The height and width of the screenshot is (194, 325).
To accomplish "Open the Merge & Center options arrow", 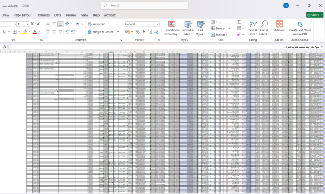I will tap(118, 32).
